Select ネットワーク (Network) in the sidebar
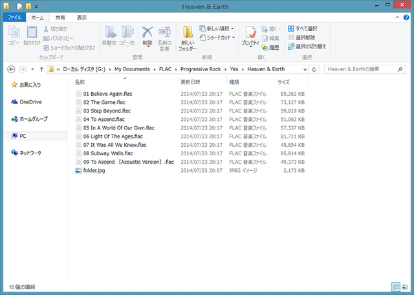This screenshot has height=295, width=414. pyautogui.click(x=30, y=153)
